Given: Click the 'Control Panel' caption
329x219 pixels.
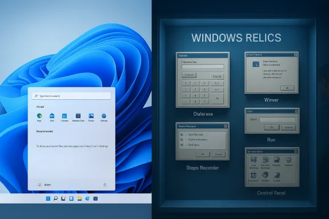Looking at the screenshot, I should tap(271, 193).
